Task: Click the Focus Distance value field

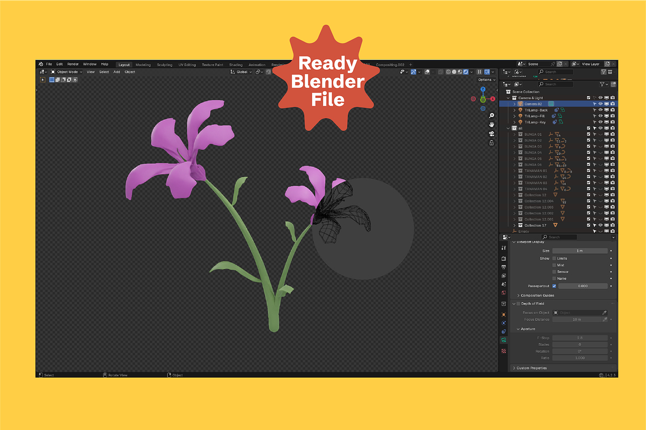Action: pos(577,319)
